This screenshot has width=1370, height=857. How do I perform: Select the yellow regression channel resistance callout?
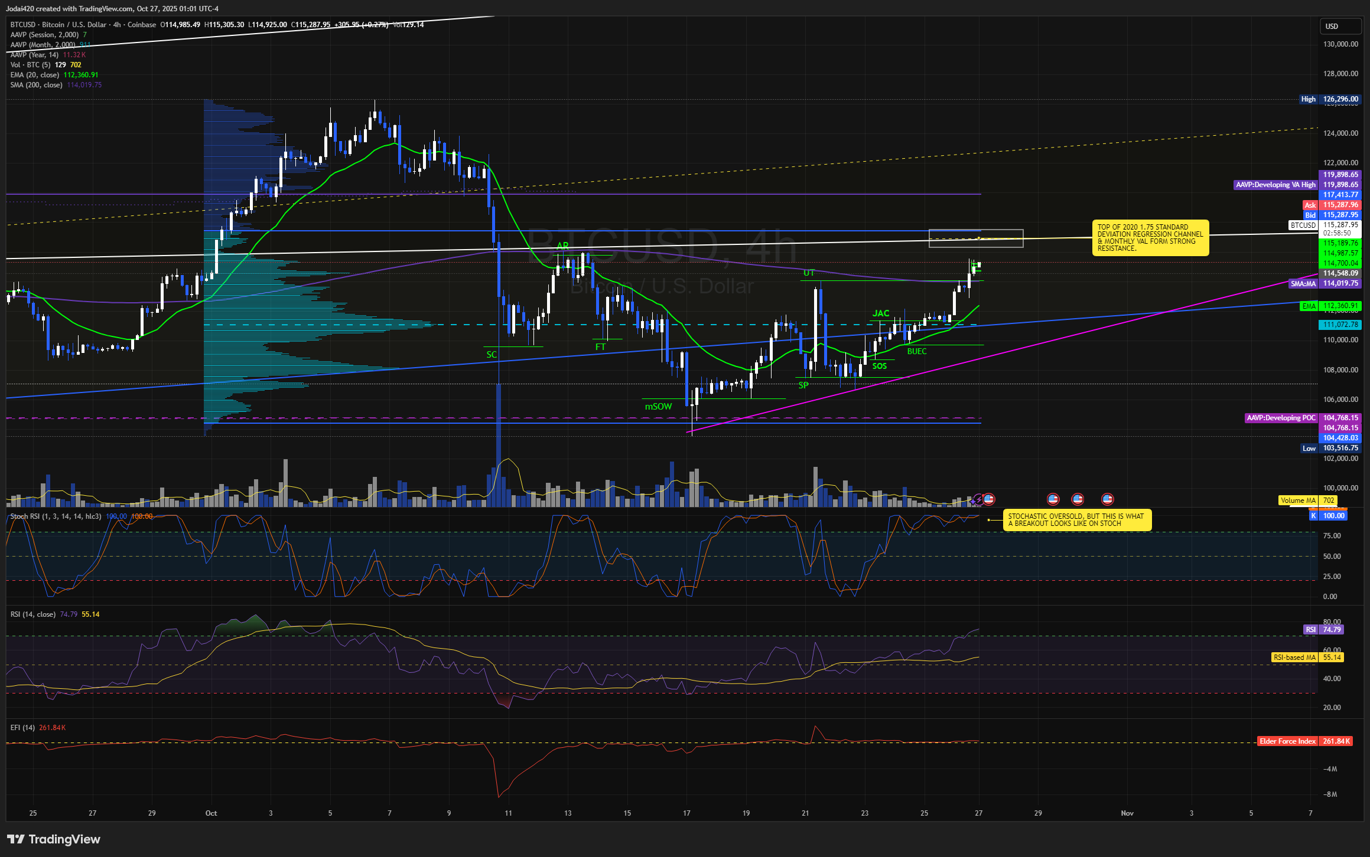[1150, 238]
